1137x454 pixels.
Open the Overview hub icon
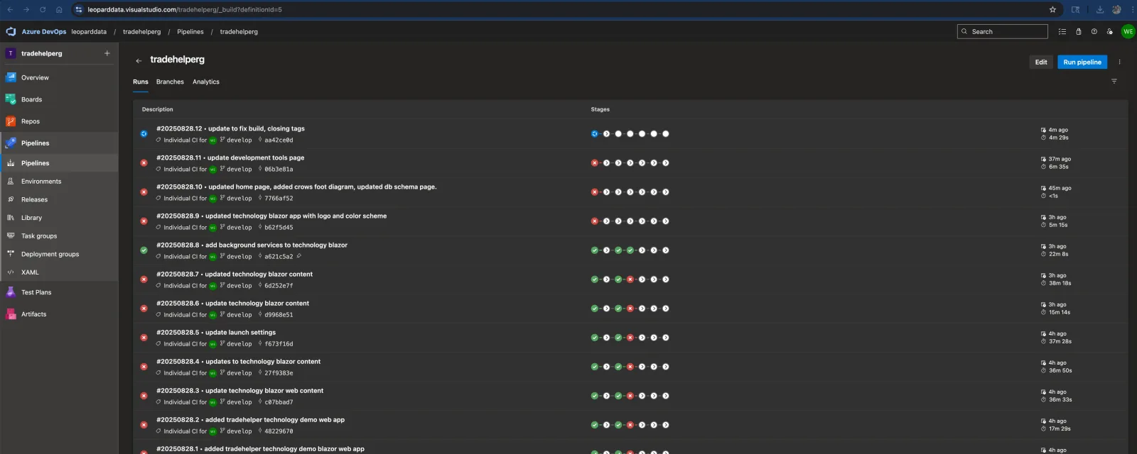click(x=11, y=77)
